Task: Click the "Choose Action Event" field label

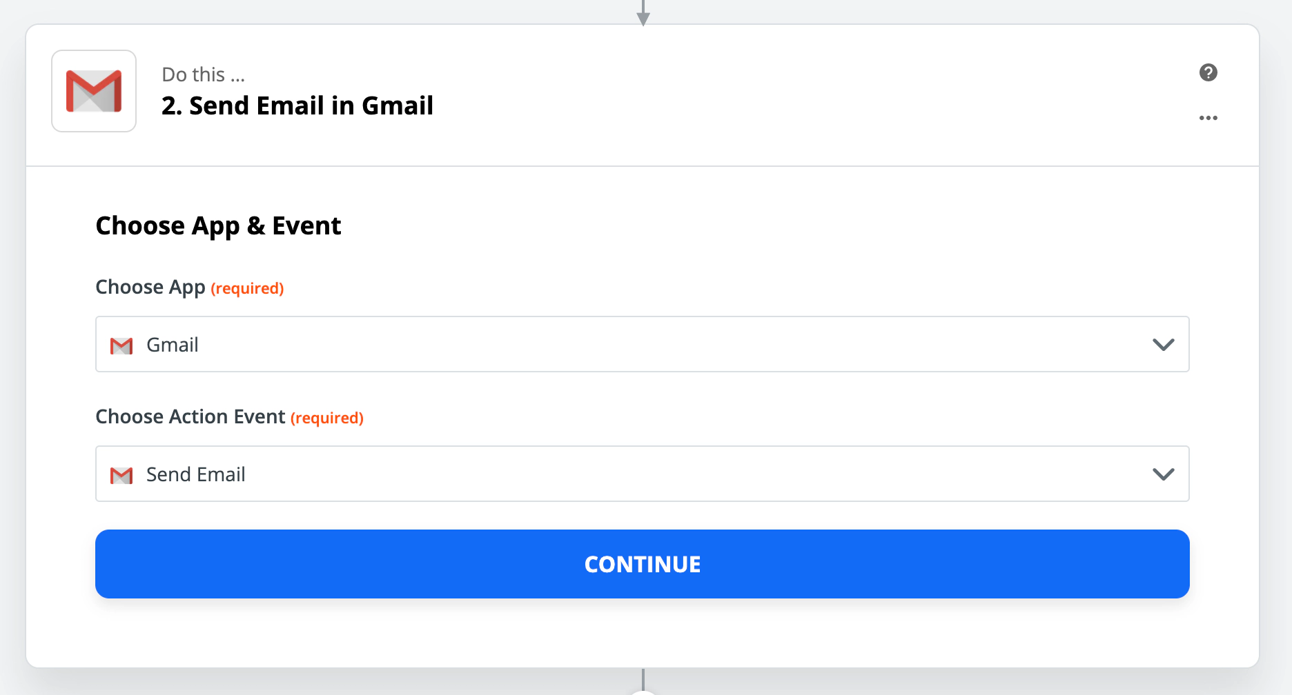Action: coord(190,416)
